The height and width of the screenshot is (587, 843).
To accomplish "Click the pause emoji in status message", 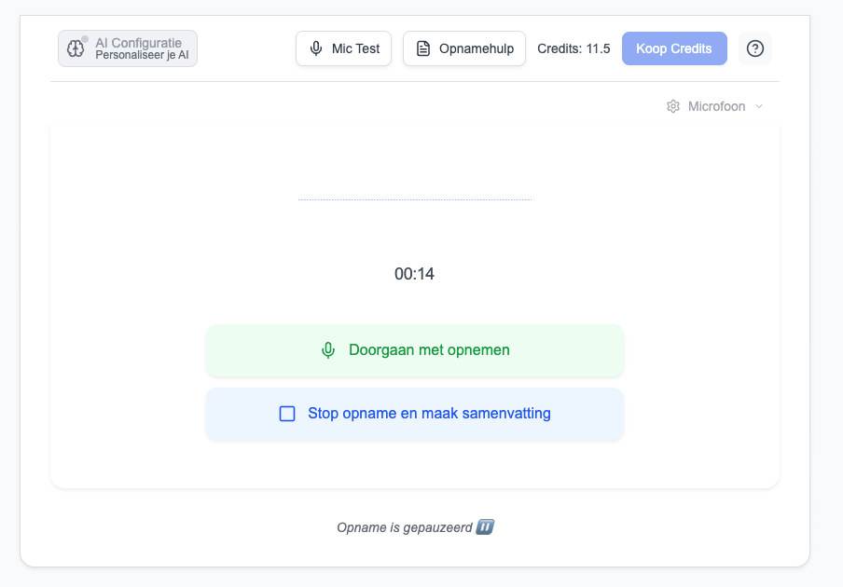I will tap(485, 527).
